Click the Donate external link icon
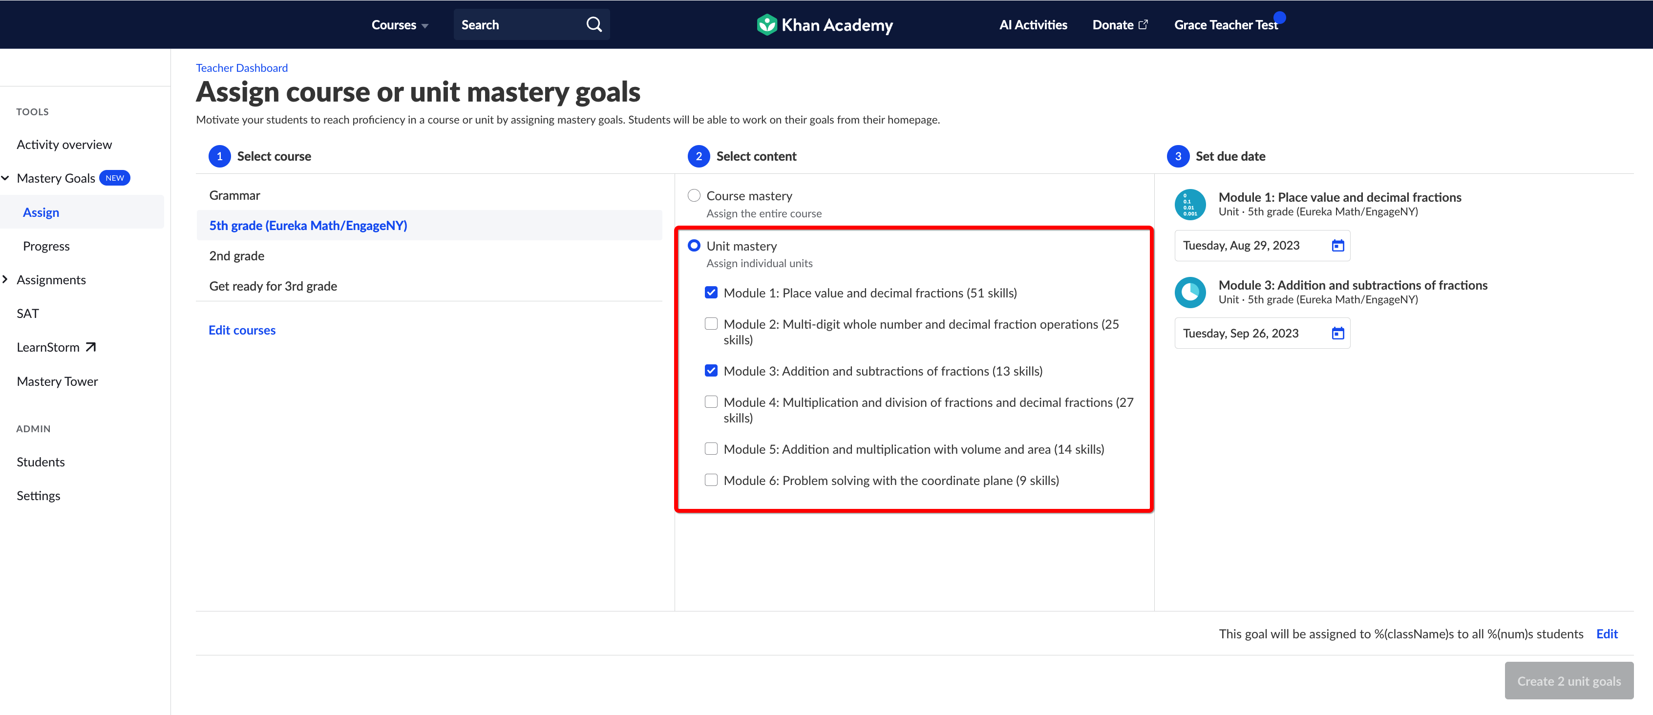Screen dimensions: 1653x715 tap(1143, 24)
